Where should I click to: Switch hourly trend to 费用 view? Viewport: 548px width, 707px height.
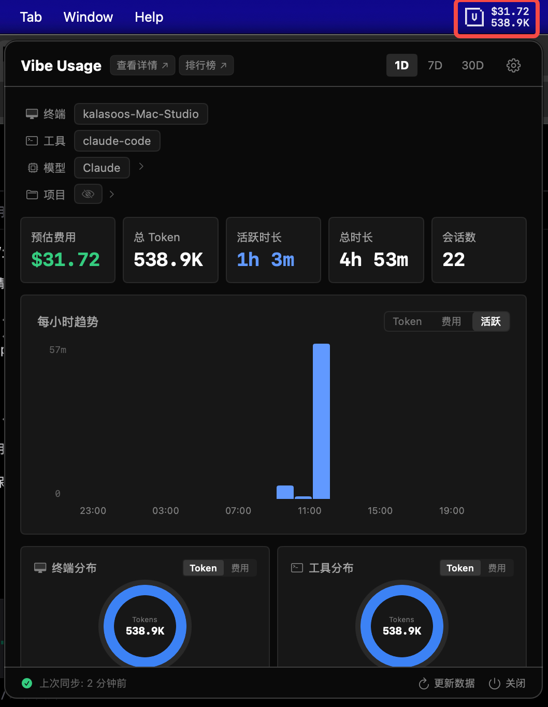(451, 321)
